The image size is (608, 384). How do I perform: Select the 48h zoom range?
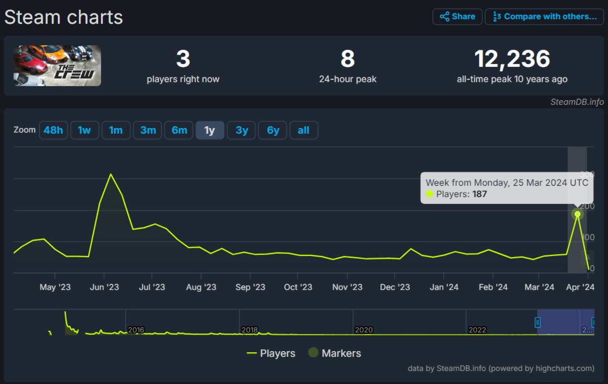coord(53,131)
